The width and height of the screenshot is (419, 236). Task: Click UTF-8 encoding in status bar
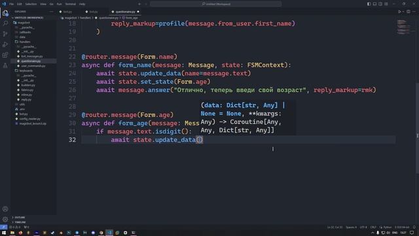[x=363, y=227]
